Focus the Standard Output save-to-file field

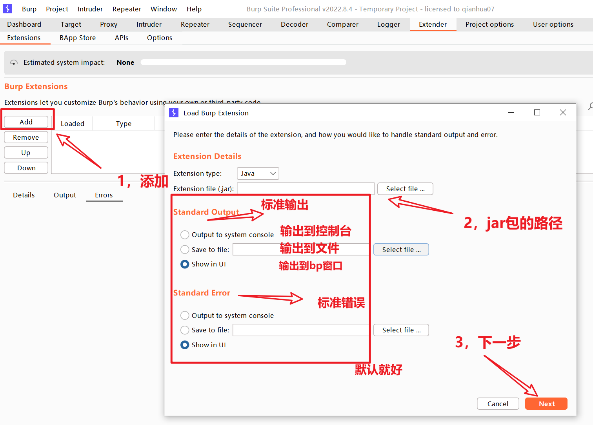(301, 250)
